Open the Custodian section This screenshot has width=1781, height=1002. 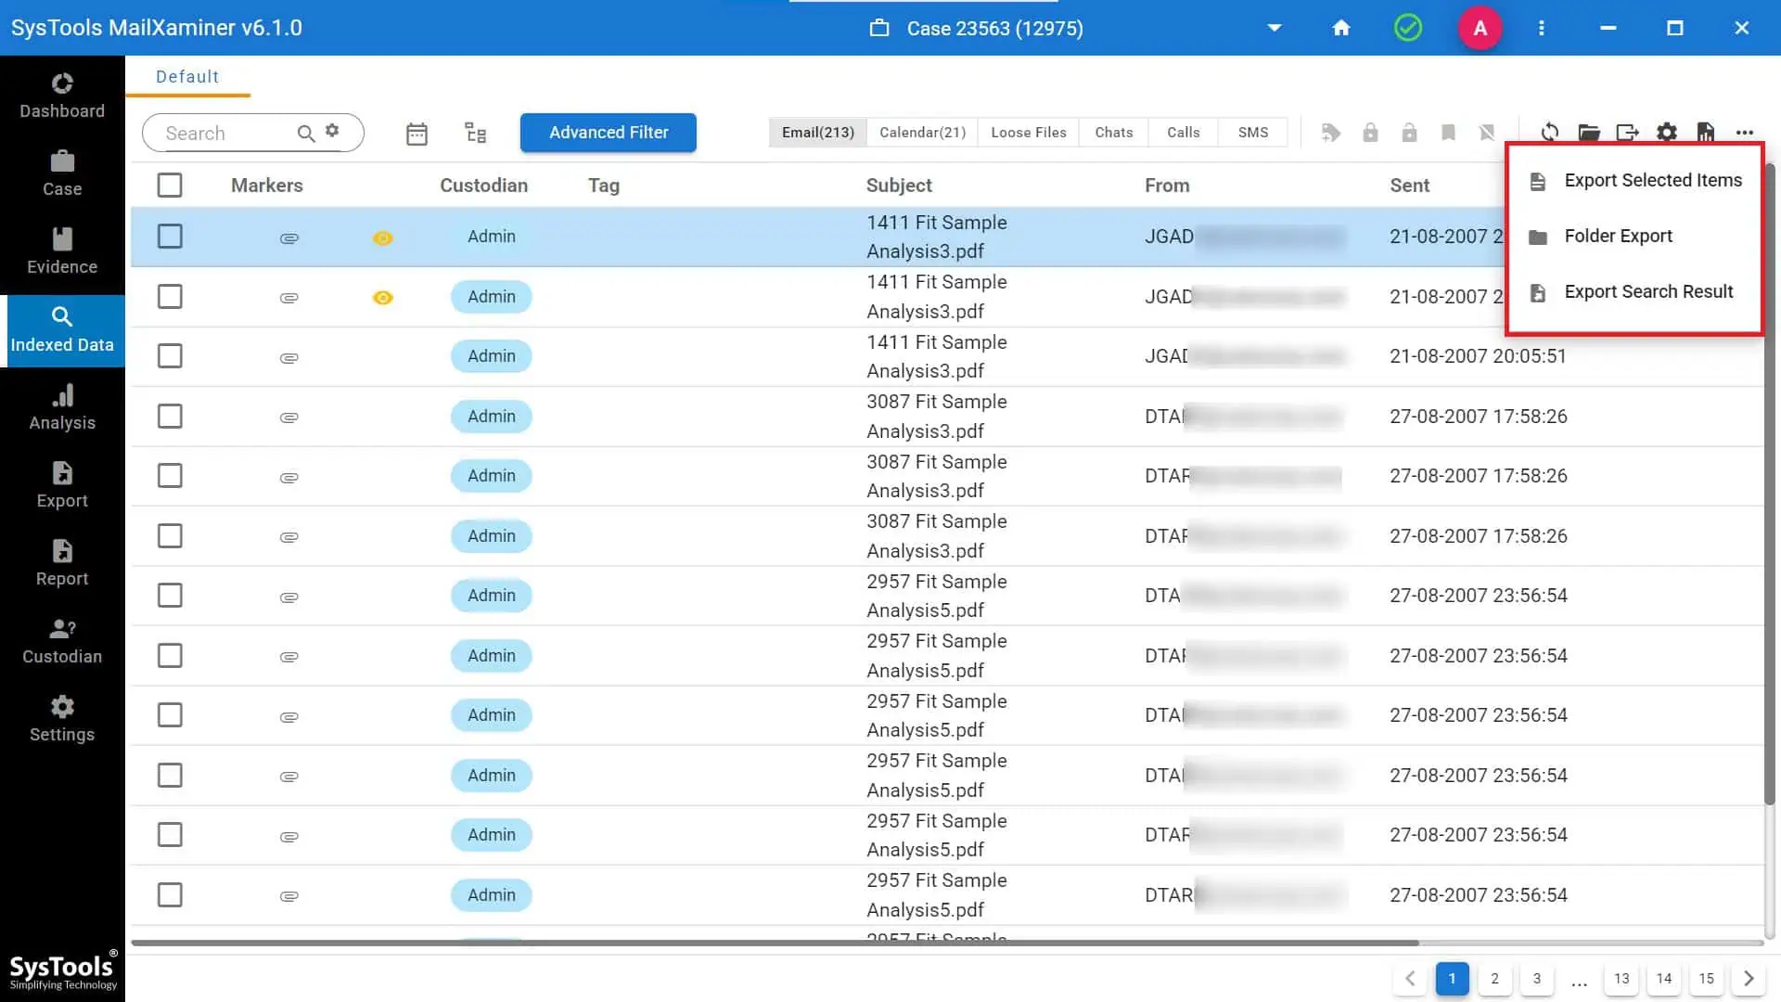(x=62, y=642)
